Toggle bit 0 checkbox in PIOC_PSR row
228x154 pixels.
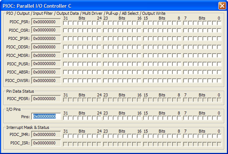[219, 23]
